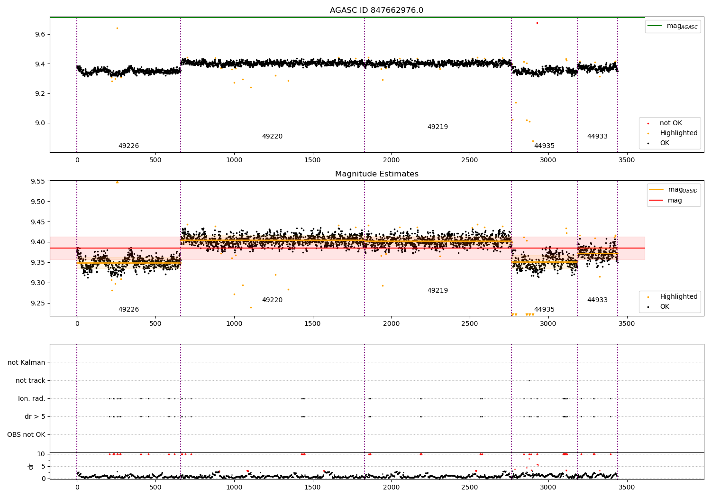The image size is (711, 498).
Task: Click the 9.35 y-axis tick label
Action: 38,263
